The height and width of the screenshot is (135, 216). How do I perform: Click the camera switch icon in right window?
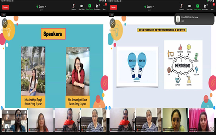pyautogui.click(x=113, y=23)
